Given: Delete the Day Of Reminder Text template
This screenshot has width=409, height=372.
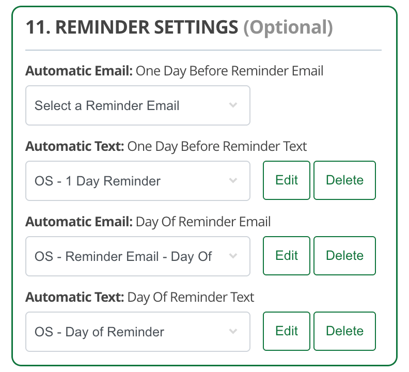Looking at the screenshot, I should [x=344, y=331].
